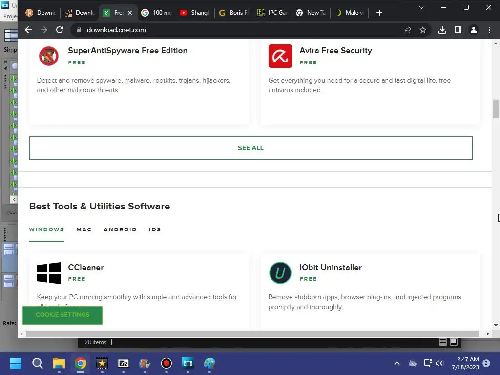Image resolution: width=500 pixels, height=375 pixels.
Task: Click the browser forward arrow
Action: click(x=44, y=30)
